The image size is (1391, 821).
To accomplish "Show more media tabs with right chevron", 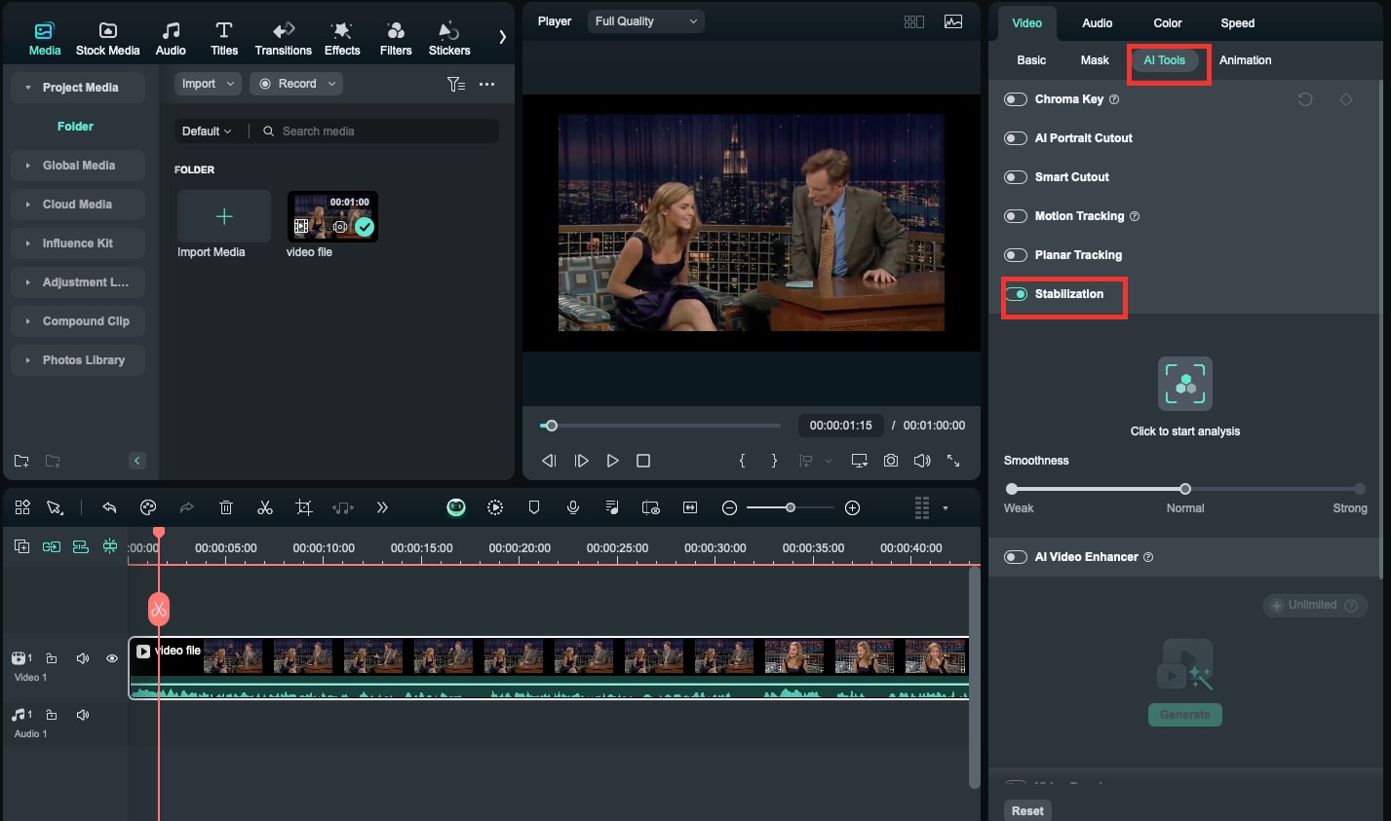I will [x=502, y=37].
